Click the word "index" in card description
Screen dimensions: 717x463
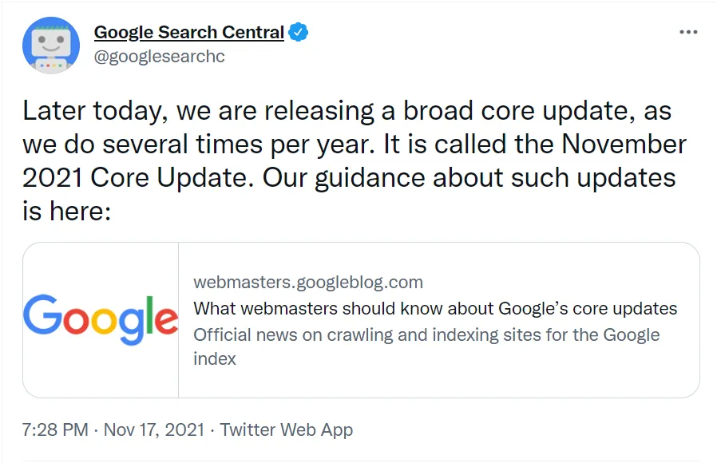coord(215,358)
